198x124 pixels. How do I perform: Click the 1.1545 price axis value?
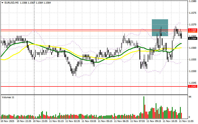pos(193,83)
